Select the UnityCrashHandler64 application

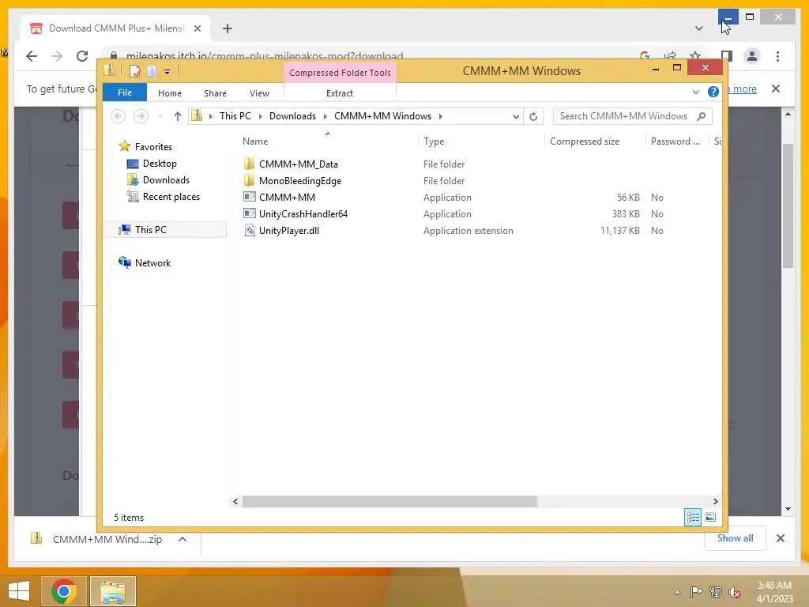303,213
